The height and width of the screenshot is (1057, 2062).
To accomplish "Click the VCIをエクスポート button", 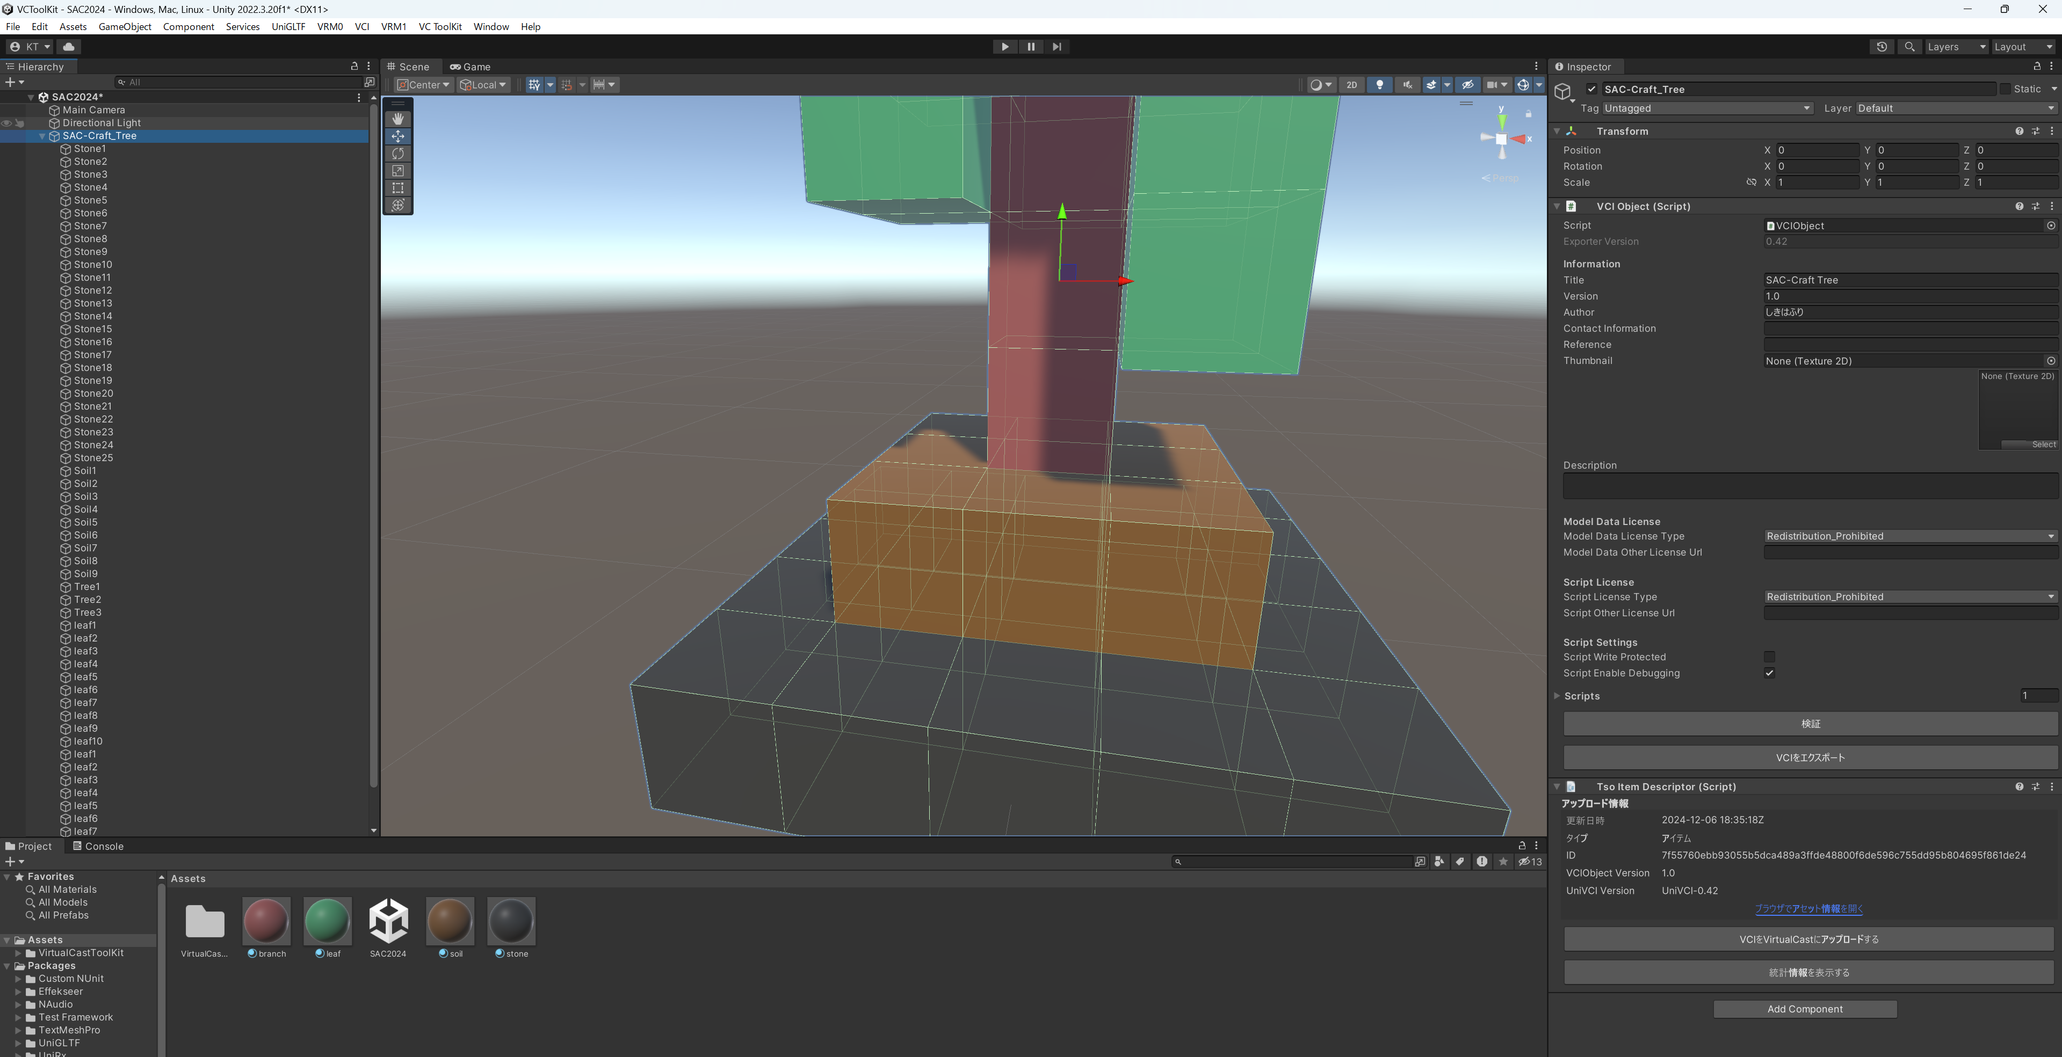I will tap(1810, 758).
